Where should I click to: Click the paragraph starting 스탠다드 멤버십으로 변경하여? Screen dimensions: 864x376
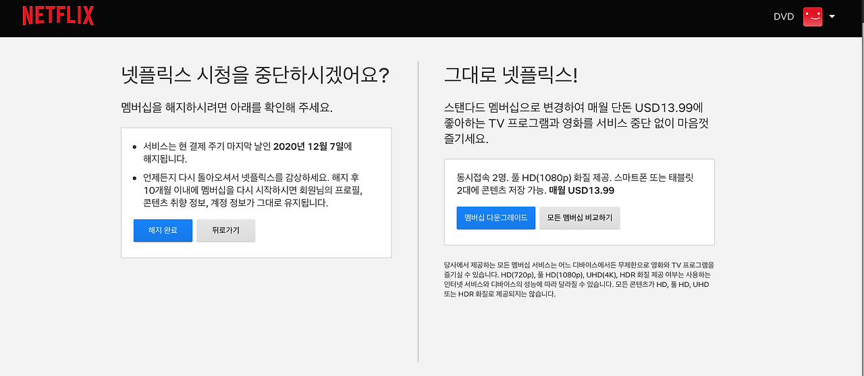click(576, 124)
